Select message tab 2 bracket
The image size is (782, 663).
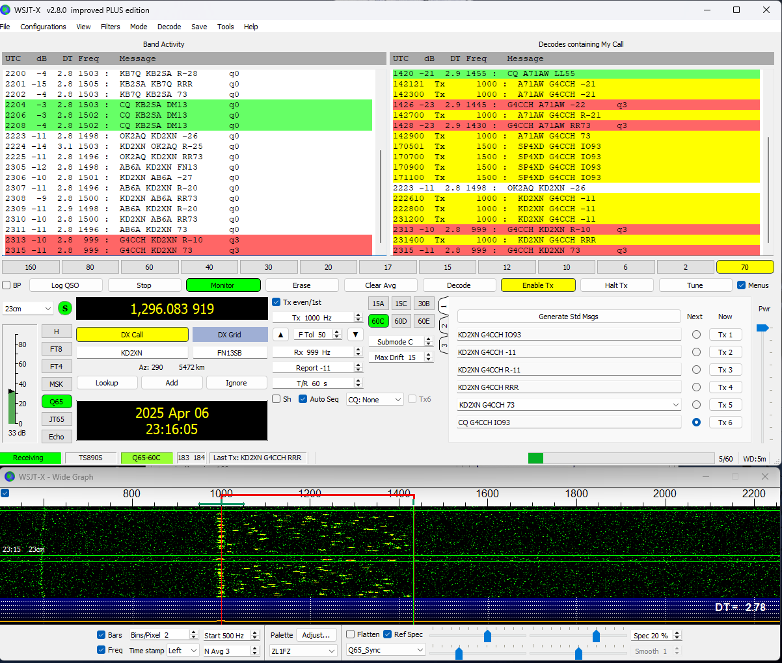click(x=444, y=325)
